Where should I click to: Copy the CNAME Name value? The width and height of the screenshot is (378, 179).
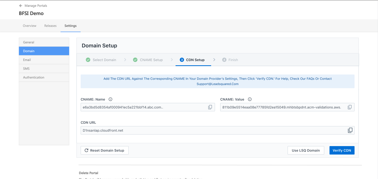tap(210, 107)
